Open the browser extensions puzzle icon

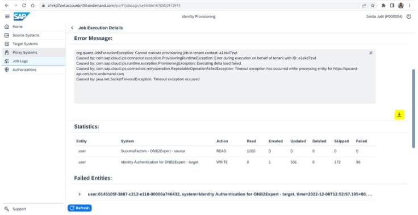click(383, 5)
